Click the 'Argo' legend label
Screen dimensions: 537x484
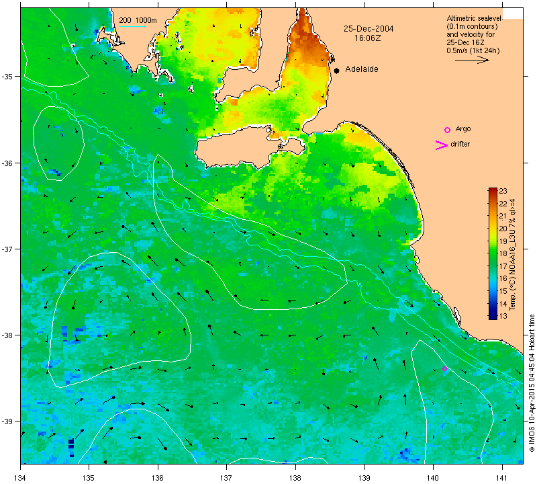[x=463, y=128]
